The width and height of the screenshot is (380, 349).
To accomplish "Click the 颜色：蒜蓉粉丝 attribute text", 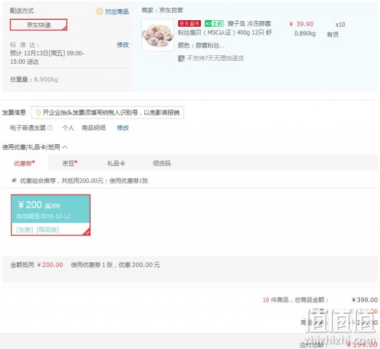I will point(201,45).
